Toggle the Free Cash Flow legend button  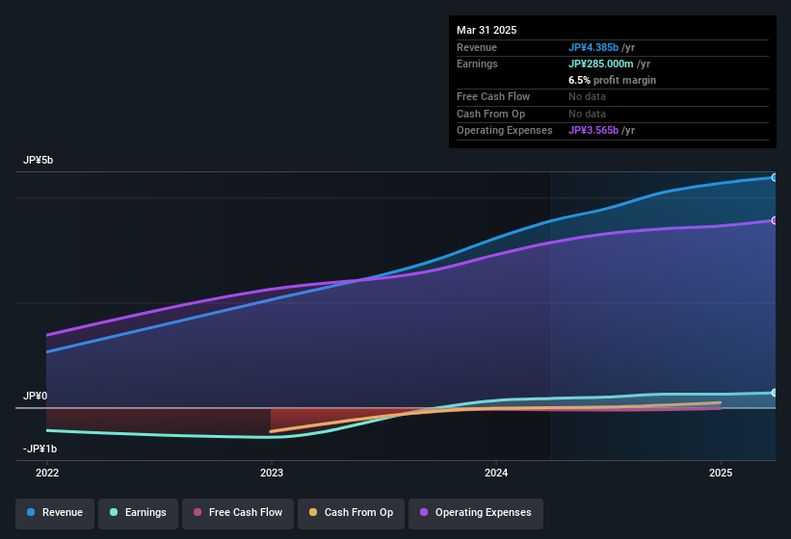[x=238, y=513]
